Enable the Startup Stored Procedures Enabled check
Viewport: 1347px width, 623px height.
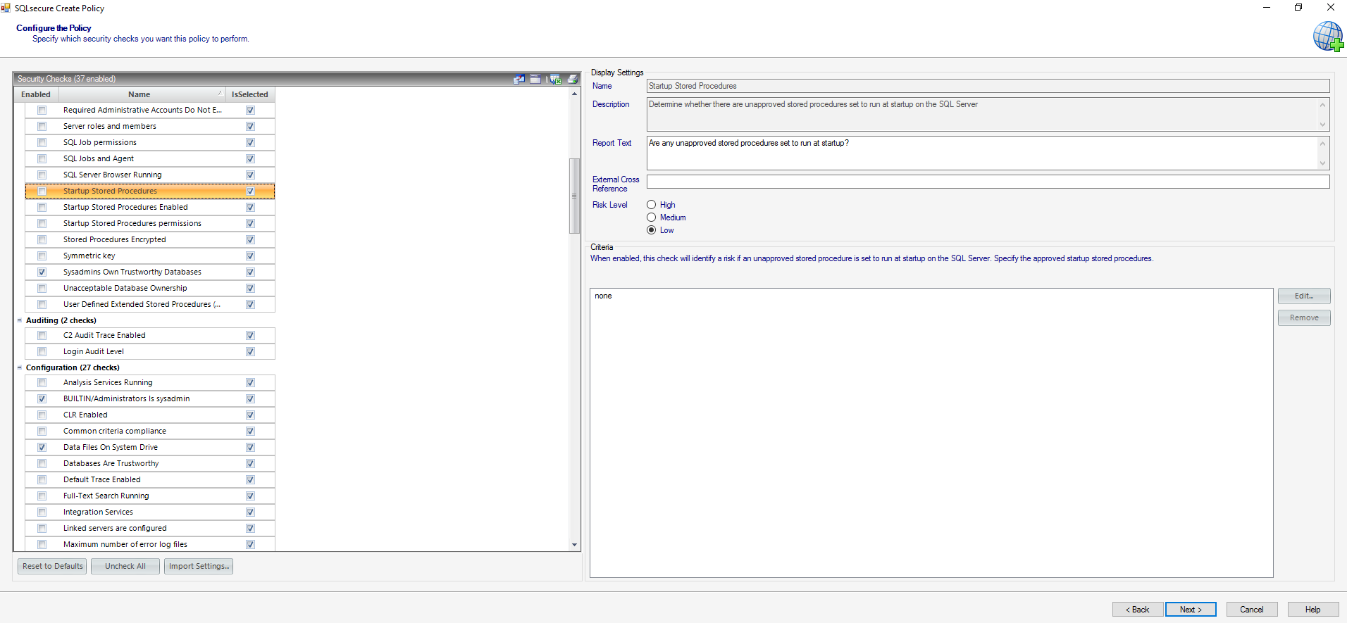pos(42,208)
